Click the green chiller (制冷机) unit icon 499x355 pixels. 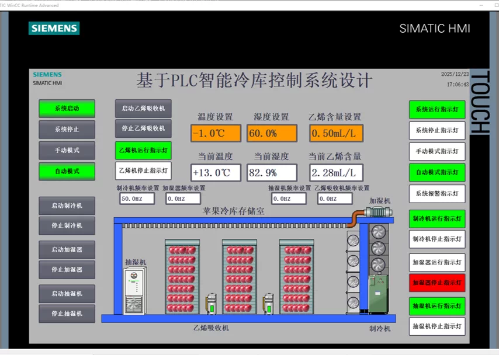(379, 294)
